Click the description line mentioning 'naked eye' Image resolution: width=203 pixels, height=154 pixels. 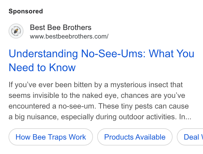click(97, 95)
